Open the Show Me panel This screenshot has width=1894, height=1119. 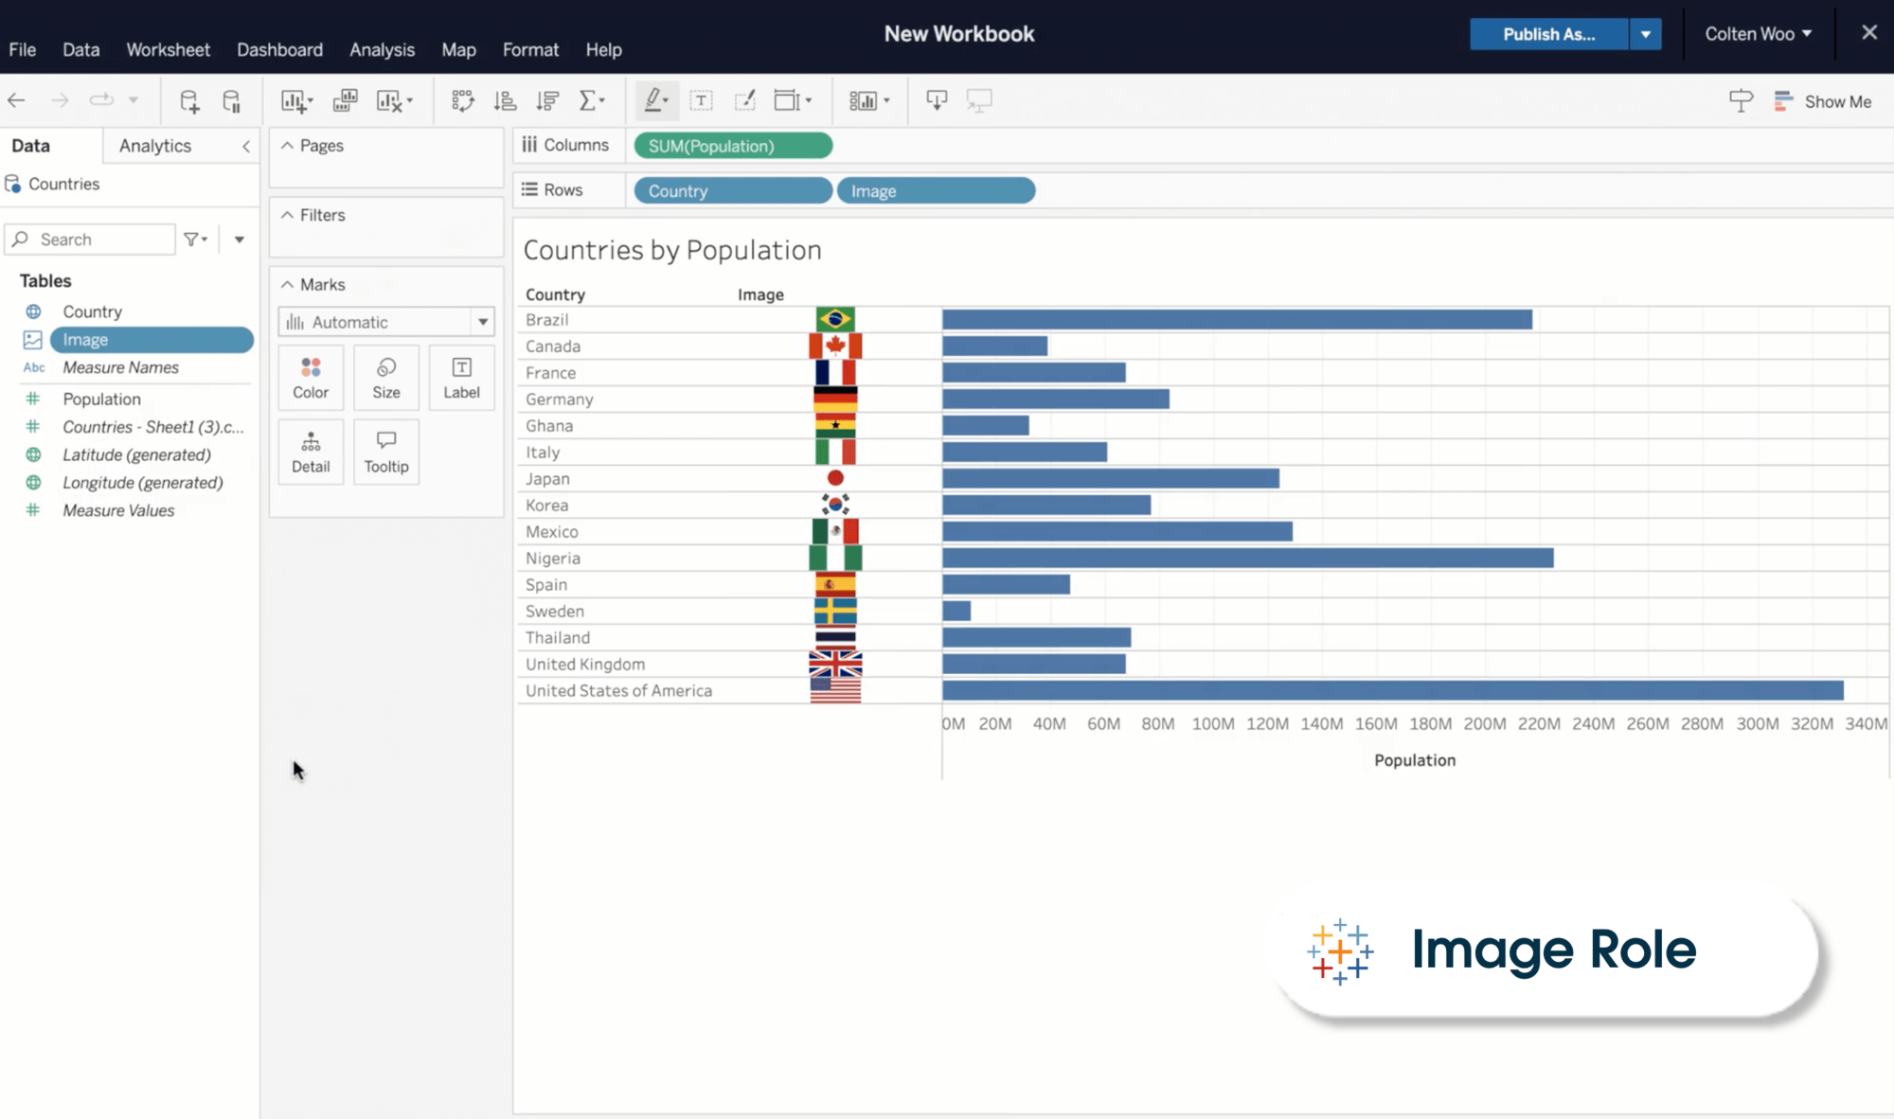(1823, 101)
